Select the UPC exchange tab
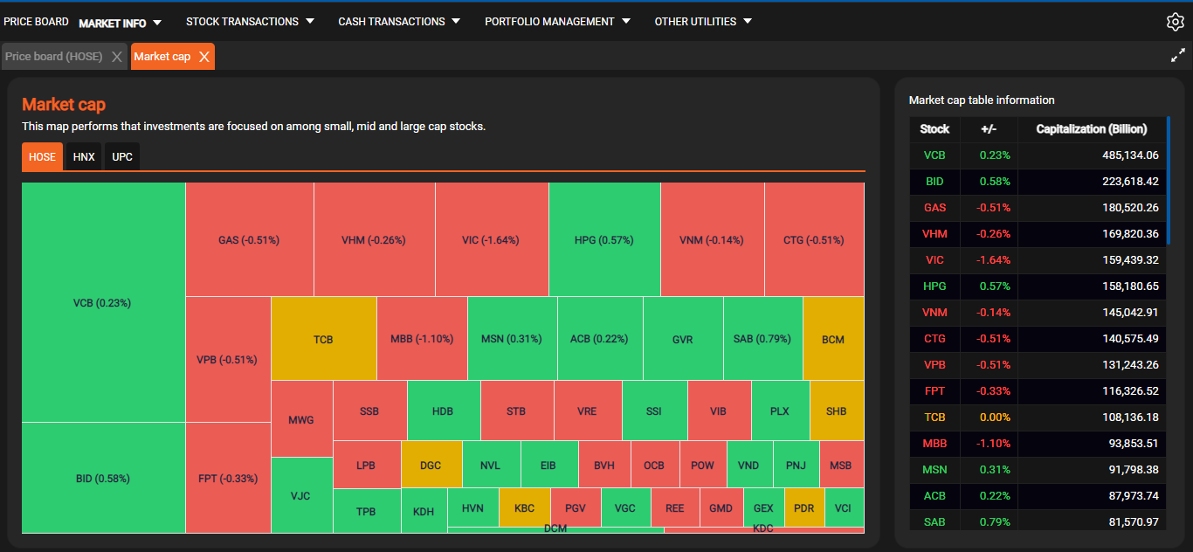Image resolution: width=1193 pixels, height=552 pixels. pos(122,157)
